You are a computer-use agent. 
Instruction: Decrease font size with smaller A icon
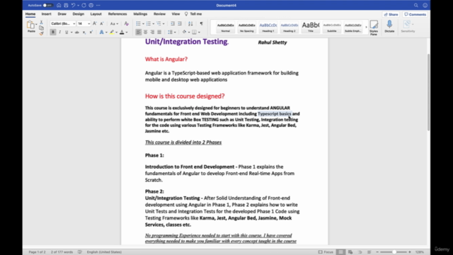click(102, 23)
